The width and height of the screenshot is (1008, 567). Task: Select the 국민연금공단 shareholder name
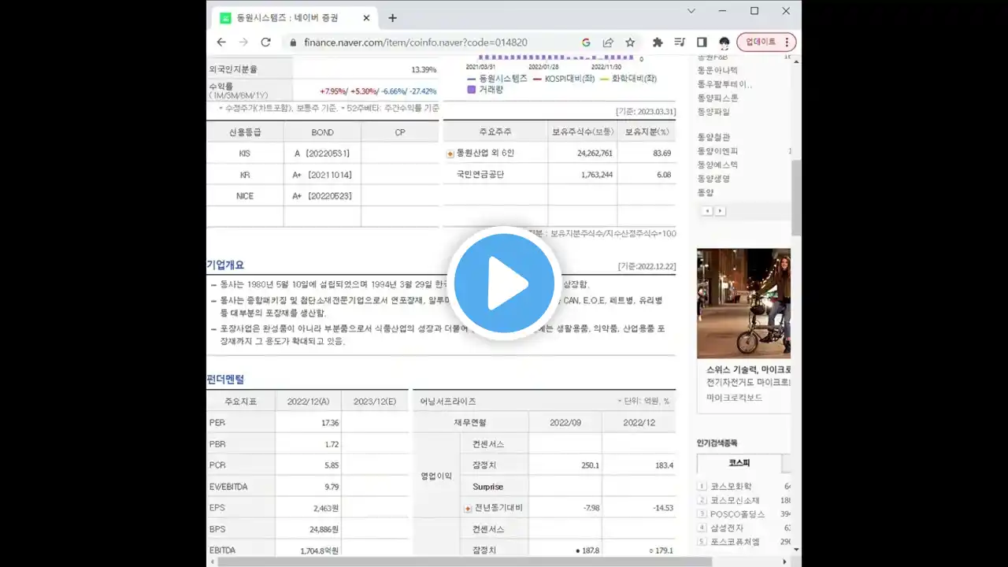(480, 174)
